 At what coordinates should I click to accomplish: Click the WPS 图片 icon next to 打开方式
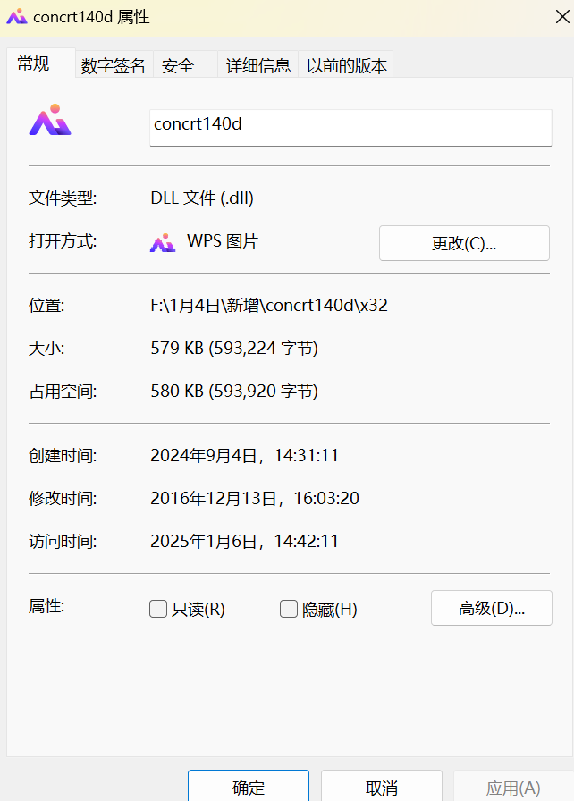(x=163, y=242)
